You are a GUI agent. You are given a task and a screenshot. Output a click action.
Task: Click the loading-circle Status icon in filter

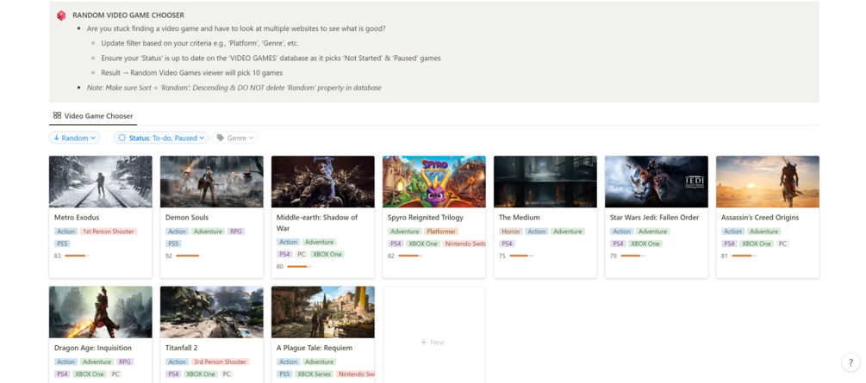point(122,138)
